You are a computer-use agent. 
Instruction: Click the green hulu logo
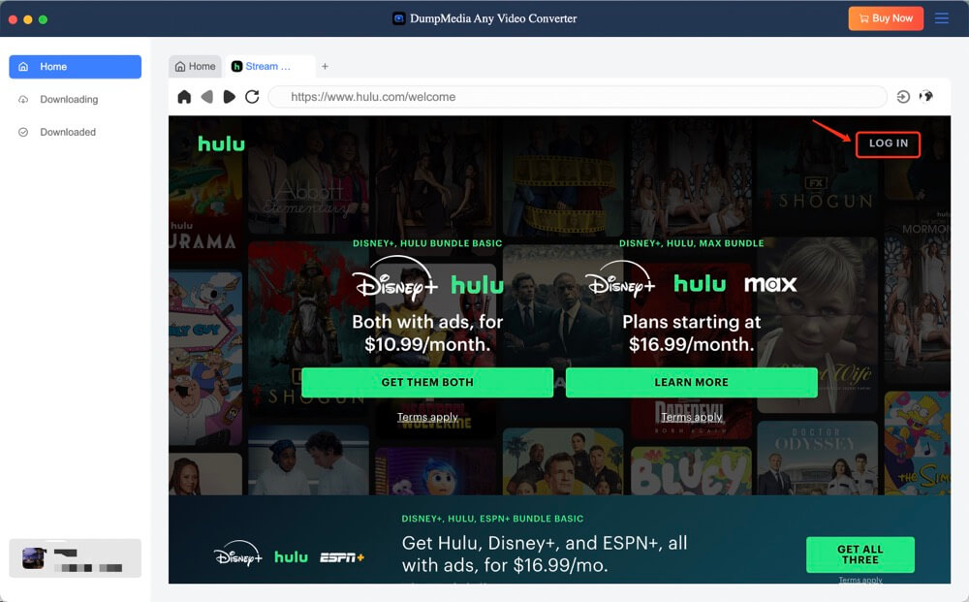[221, 143]
